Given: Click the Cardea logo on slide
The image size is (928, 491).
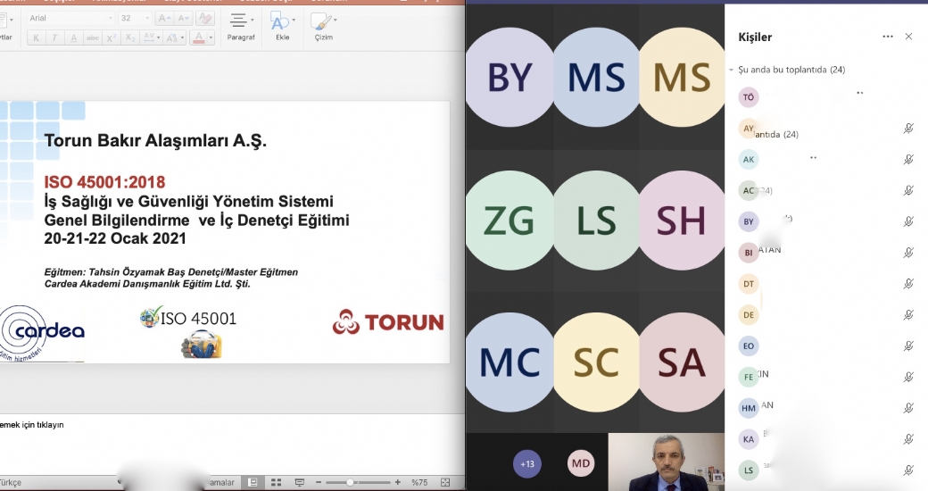Looking at the screenshot, I should tap(41, 333).
